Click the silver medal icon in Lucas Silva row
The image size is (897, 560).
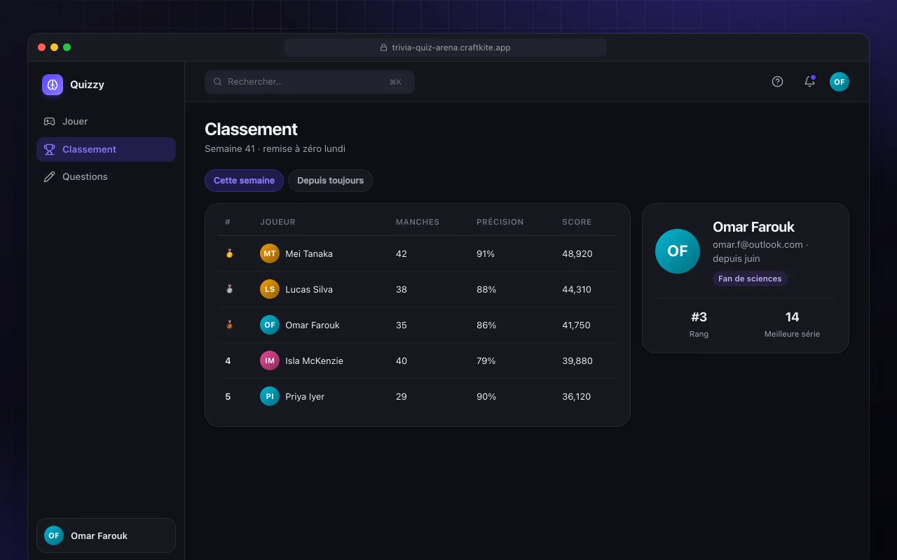(229, 289)
